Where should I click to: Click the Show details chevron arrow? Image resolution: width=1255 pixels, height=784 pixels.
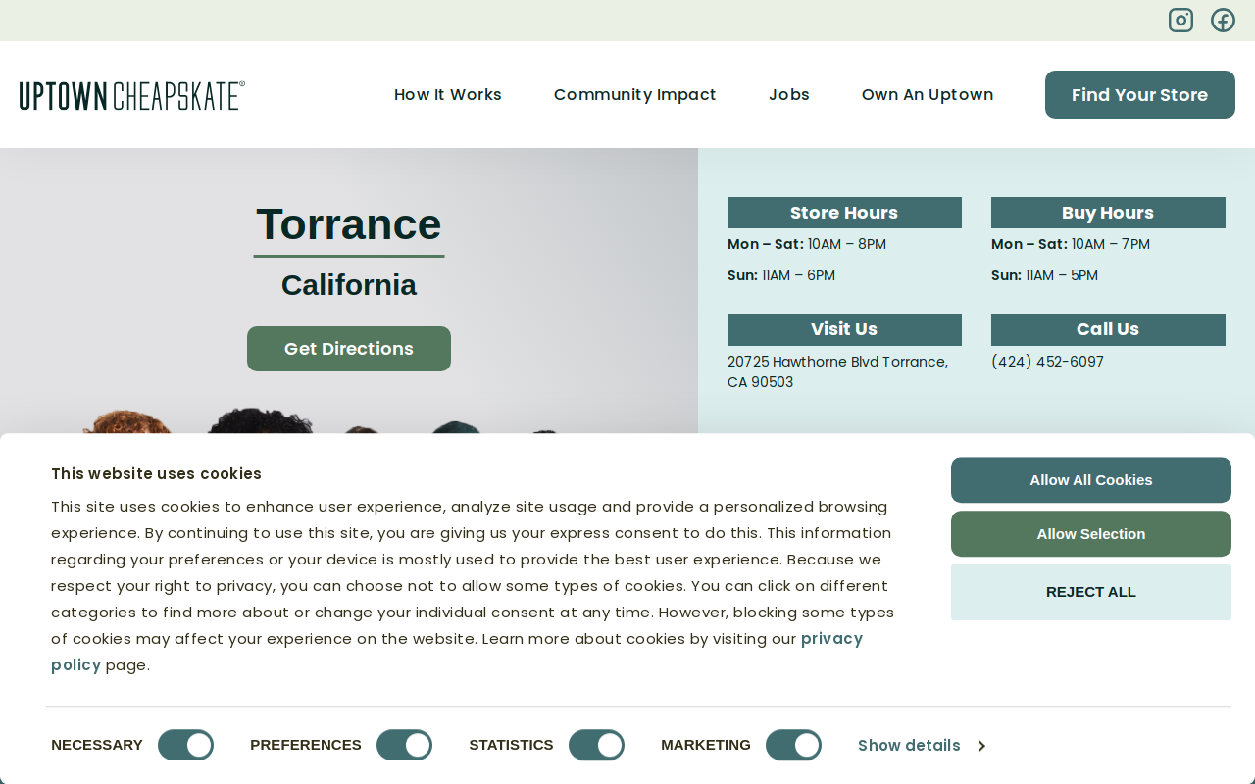click(x=981, y=746)
